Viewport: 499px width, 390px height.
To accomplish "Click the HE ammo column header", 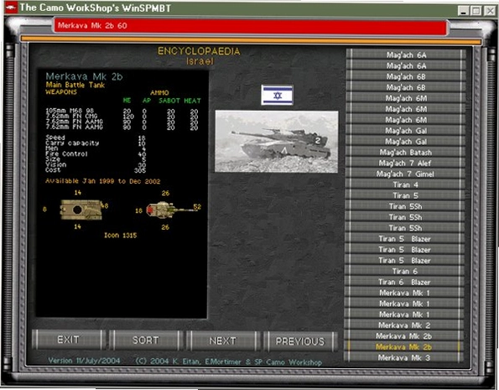I will [127, 101].
